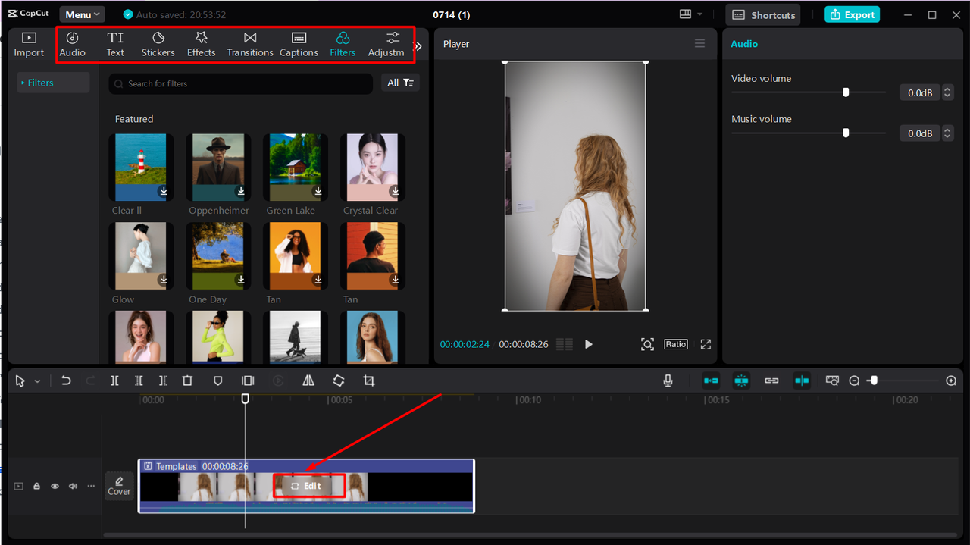
Task: Toggle clip linkage
Action: point(771,381)
